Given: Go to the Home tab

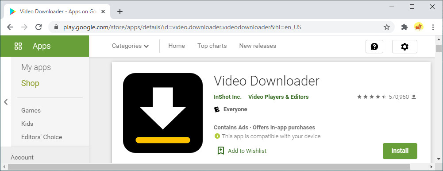Looking at the screenshot, I should point(177,46).
